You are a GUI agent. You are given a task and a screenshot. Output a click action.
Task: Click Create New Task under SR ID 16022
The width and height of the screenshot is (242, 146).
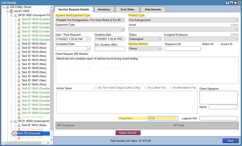(x=32, y=129)
